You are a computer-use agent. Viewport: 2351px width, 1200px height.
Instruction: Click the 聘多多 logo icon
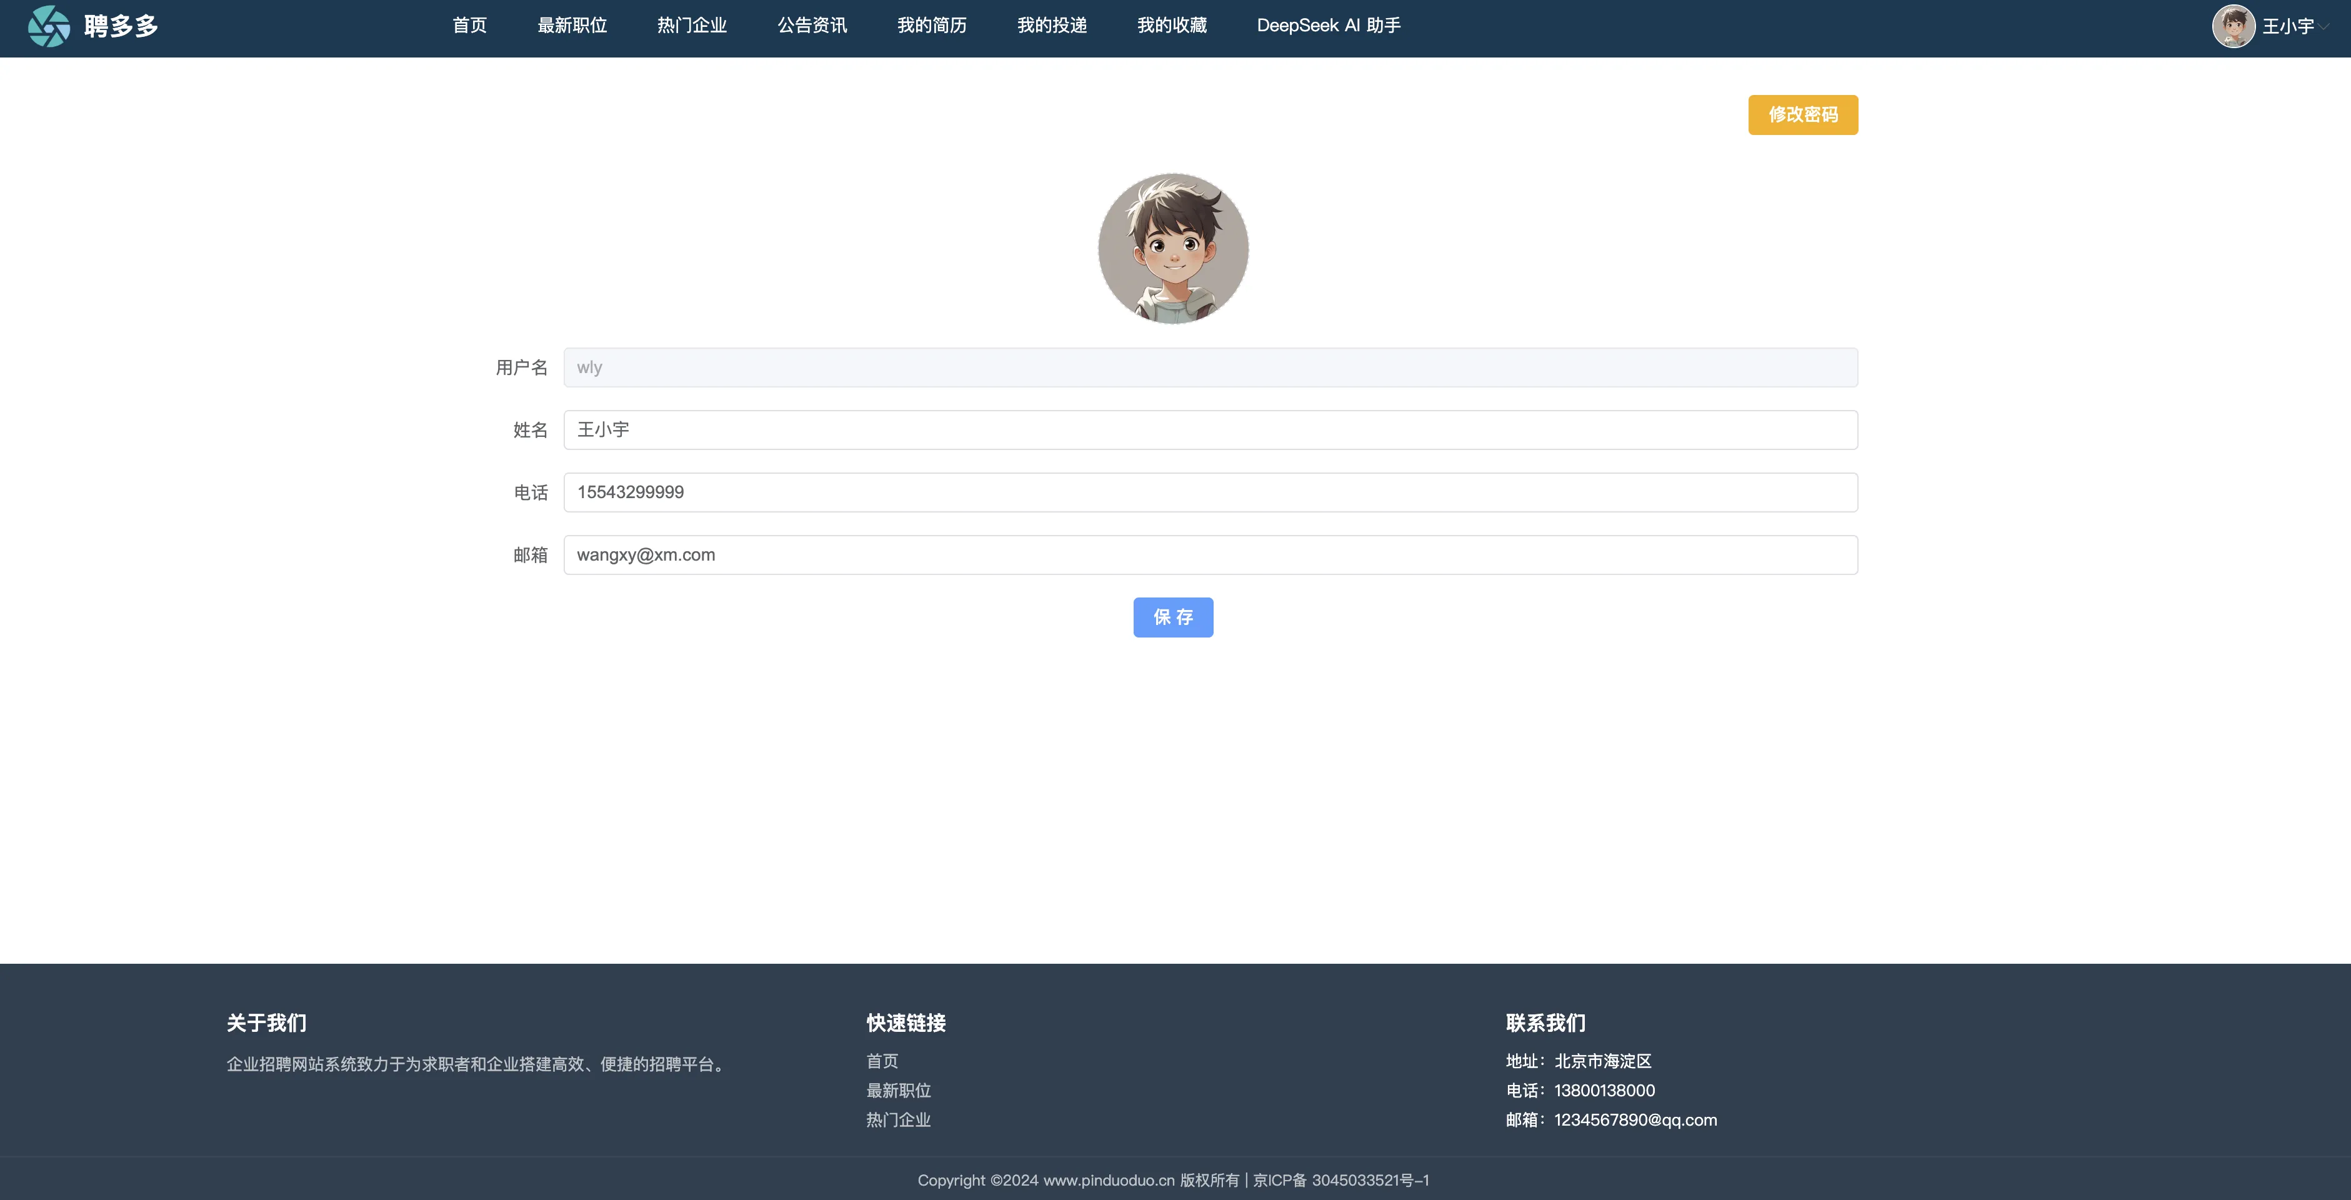click(48, 26)
